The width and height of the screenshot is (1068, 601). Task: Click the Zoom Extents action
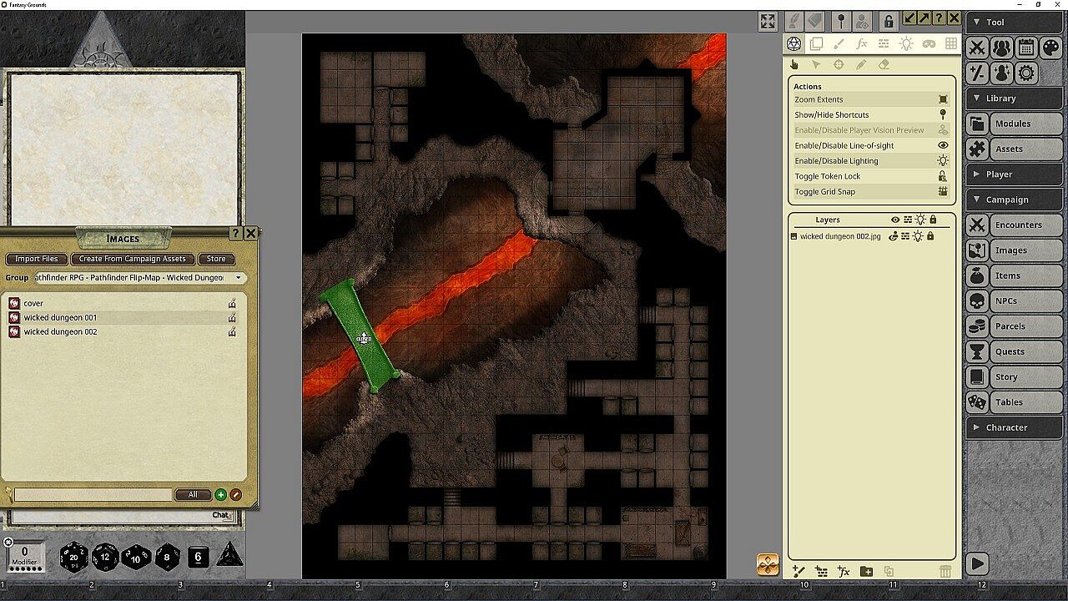[871, 99]
